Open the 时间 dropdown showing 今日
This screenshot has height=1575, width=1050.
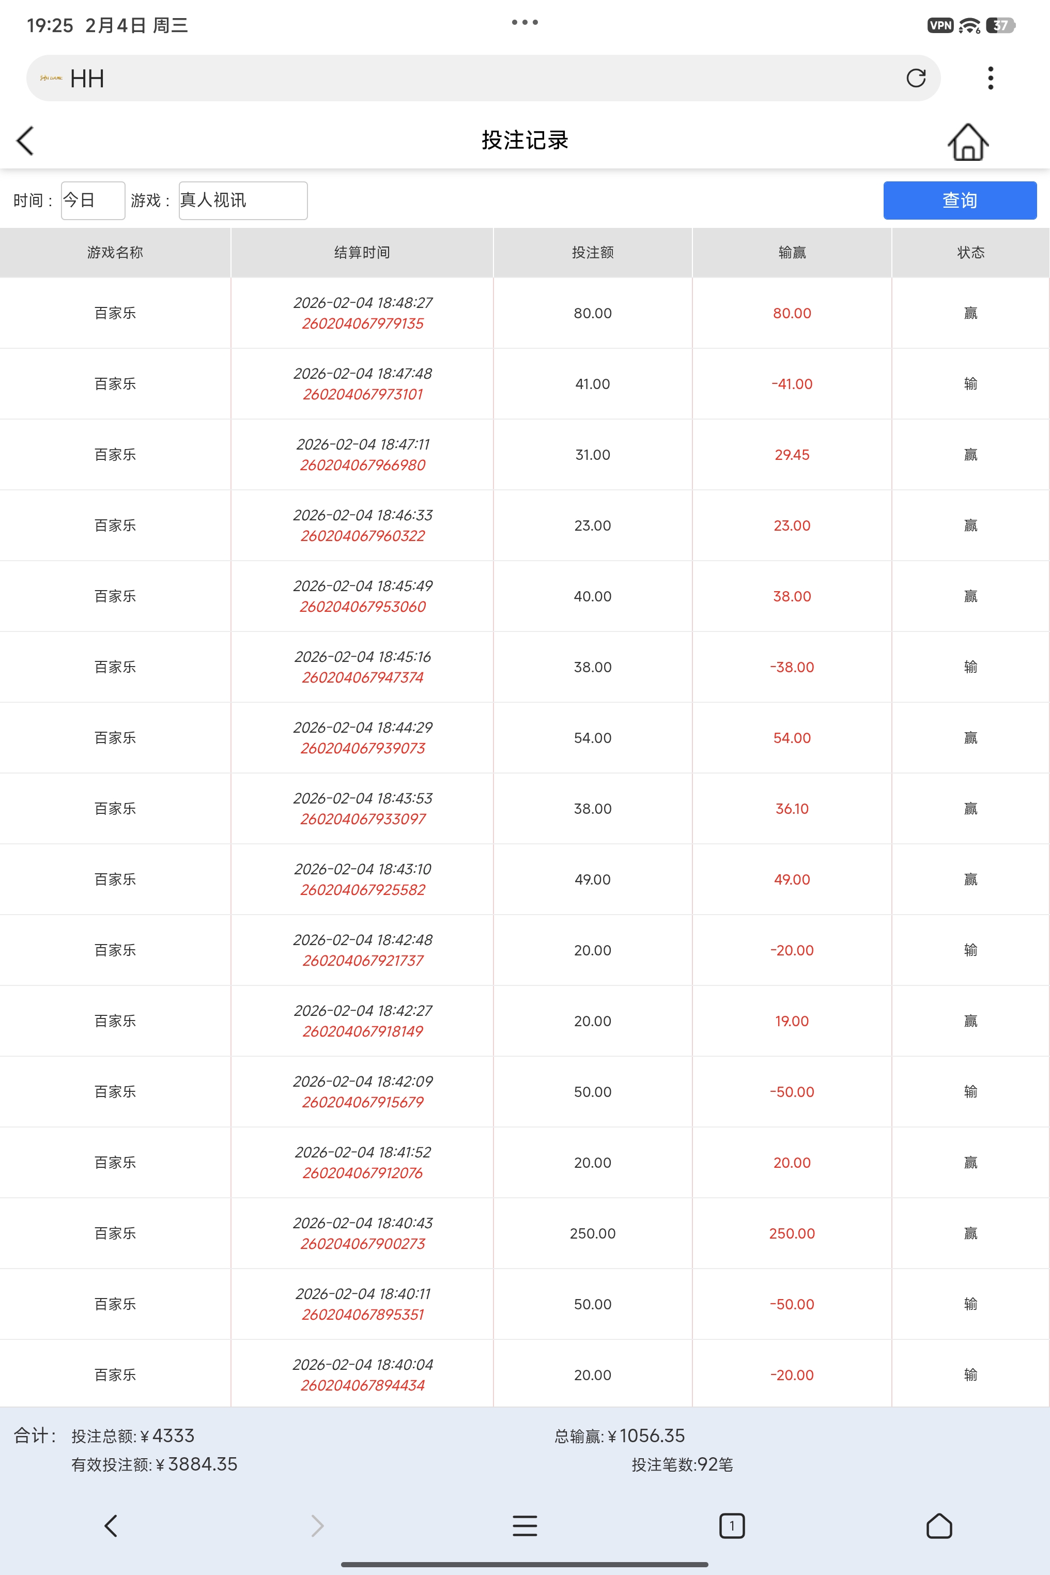point(92,200)
